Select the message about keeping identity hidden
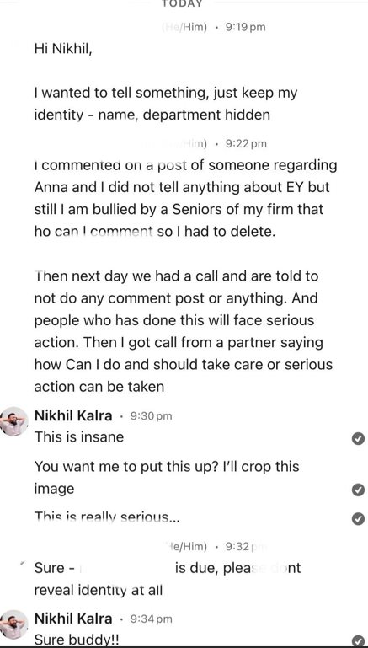This screenshot has width=368, height=648. point(166,104)
